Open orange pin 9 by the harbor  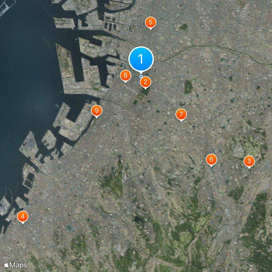pos(97,111)
